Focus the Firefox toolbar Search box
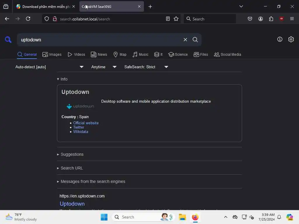 210,19
